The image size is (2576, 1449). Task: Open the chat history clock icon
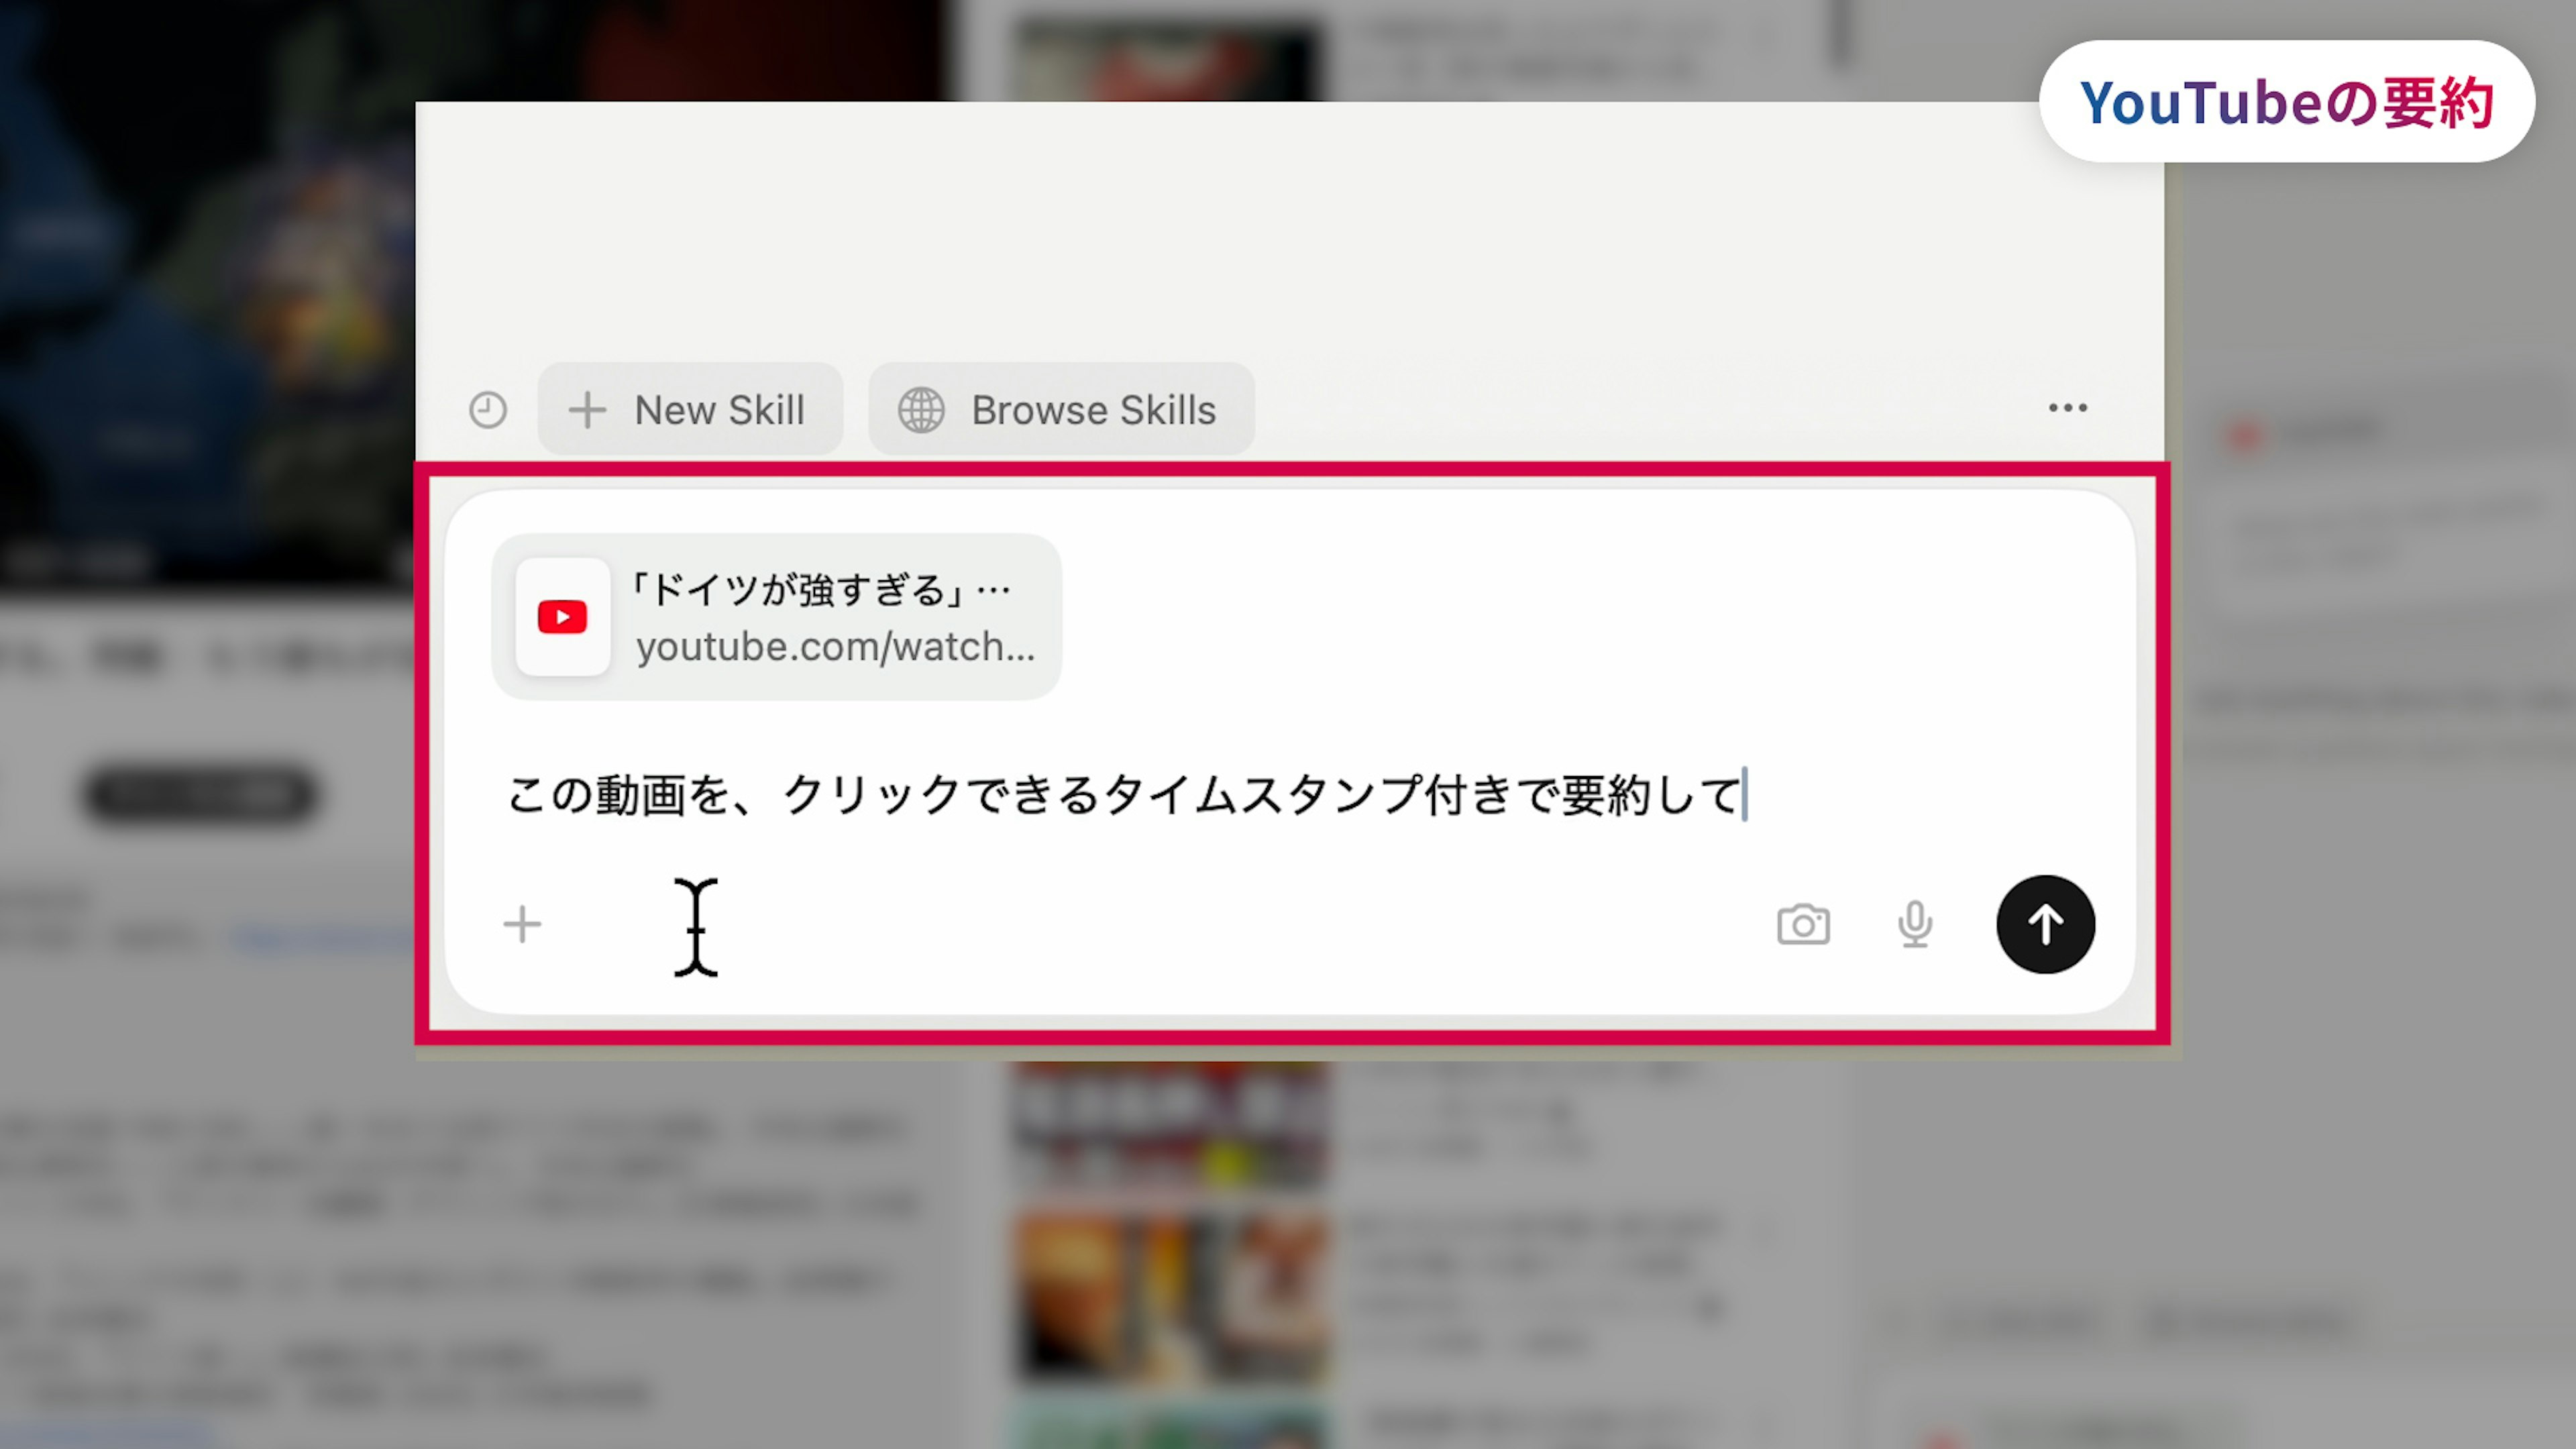click(x=487, y=410)
